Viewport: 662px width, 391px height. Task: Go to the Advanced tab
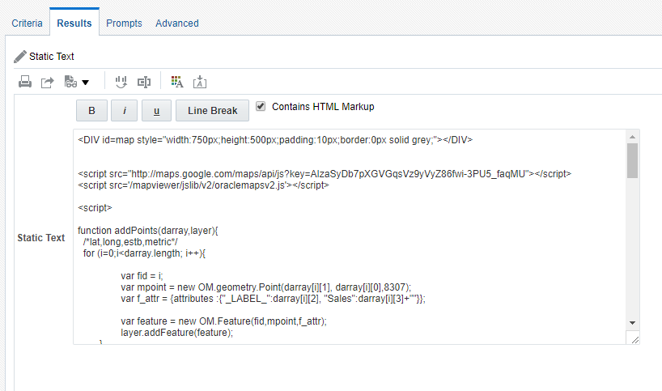point(177,23)
